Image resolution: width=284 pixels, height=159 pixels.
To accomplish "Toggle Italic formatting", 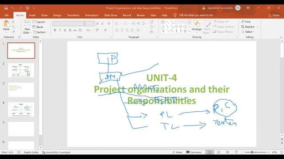I will [60, 30].
